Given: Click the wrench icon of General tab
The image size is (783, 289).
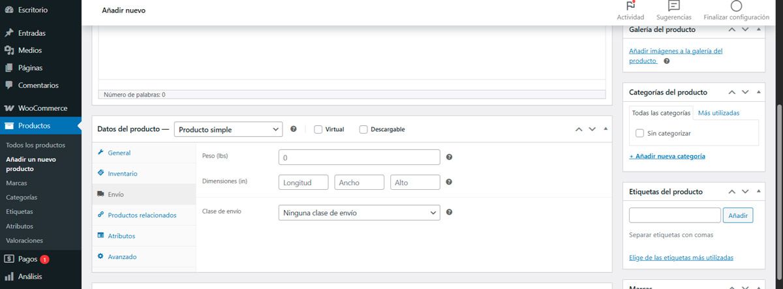Looking at the screenshot, I should [x=101, y=153].
